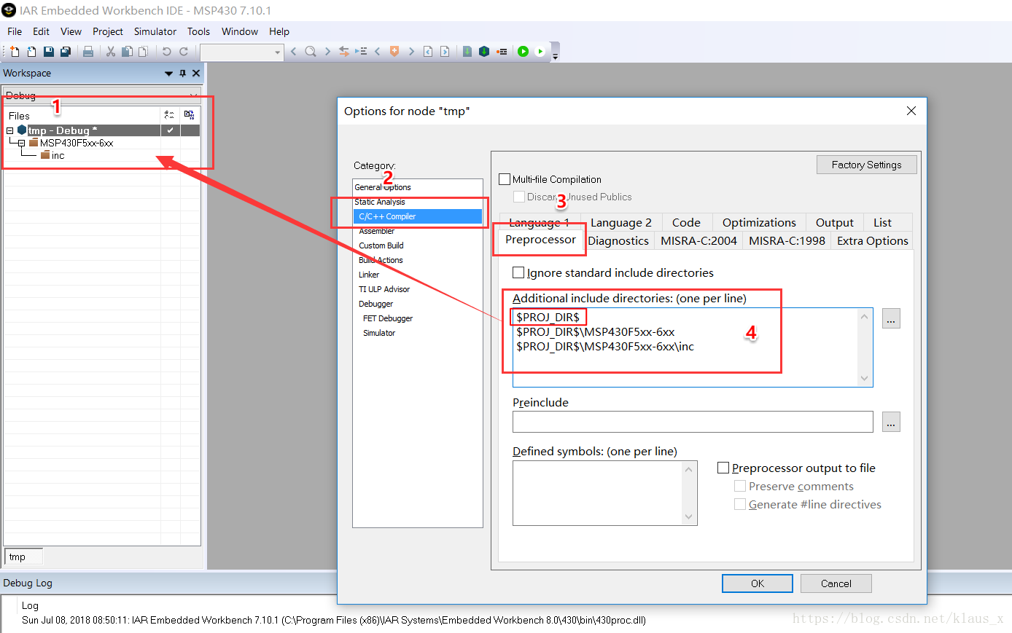
Task: Select the inc folder in workspace tree
Action: click(52, 156)
